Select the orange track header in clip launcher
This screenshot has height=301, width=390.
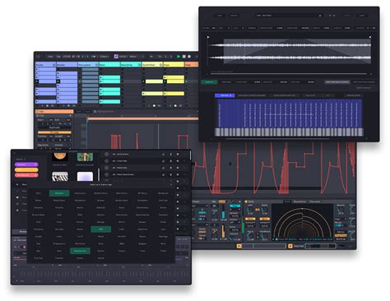(192, 65)
